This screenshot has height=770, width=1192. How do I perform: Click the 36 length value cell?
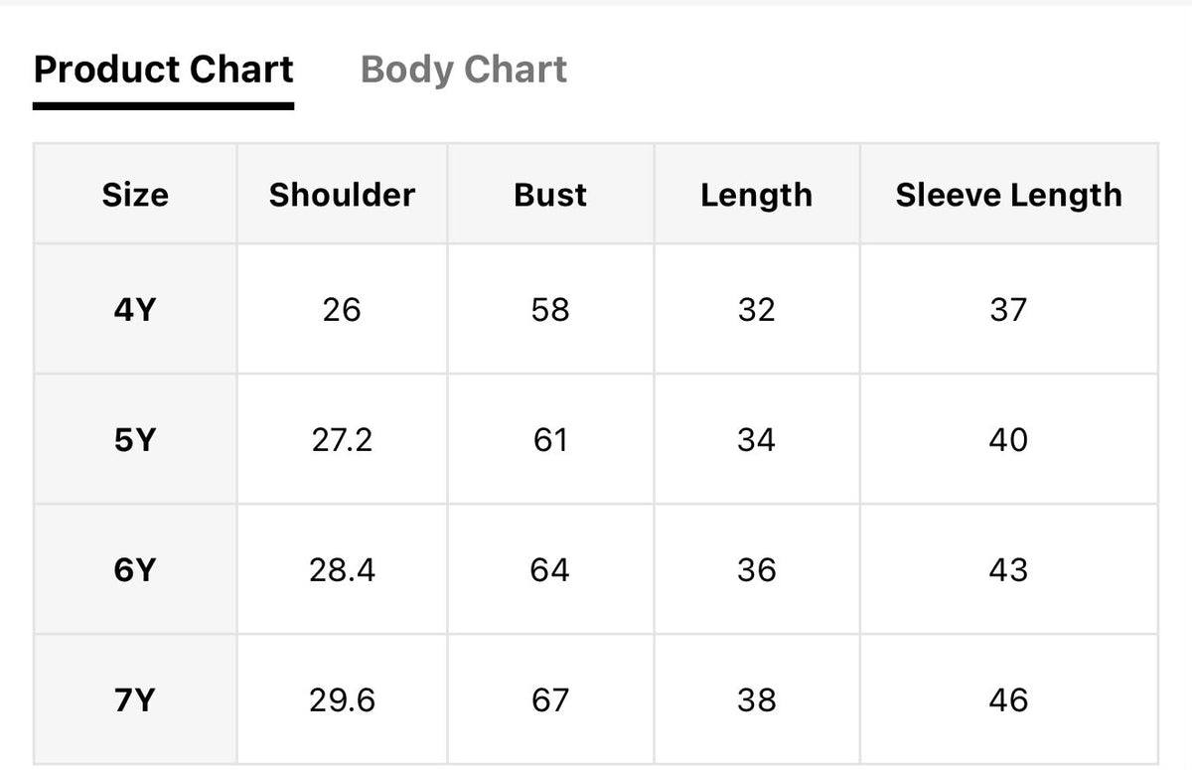click(x=756, y=569)
